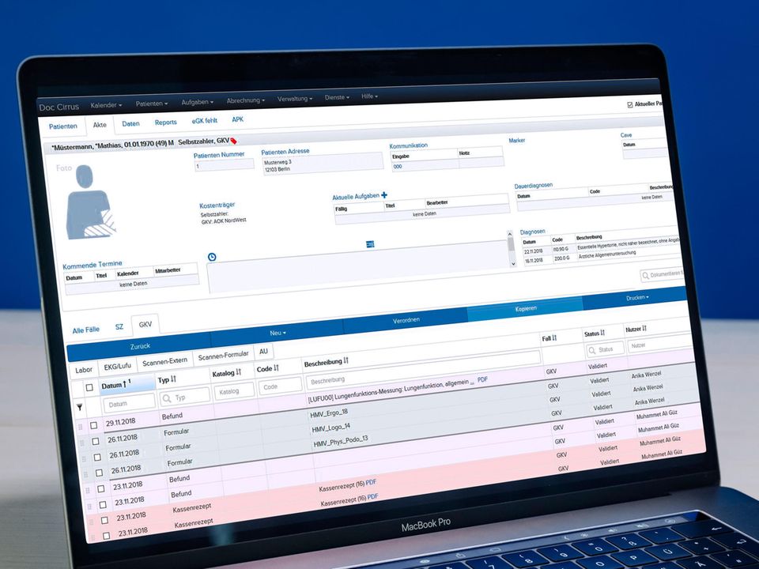Click the red tag icon beside GKV
The image size is (759, 569).
point(234,141)
